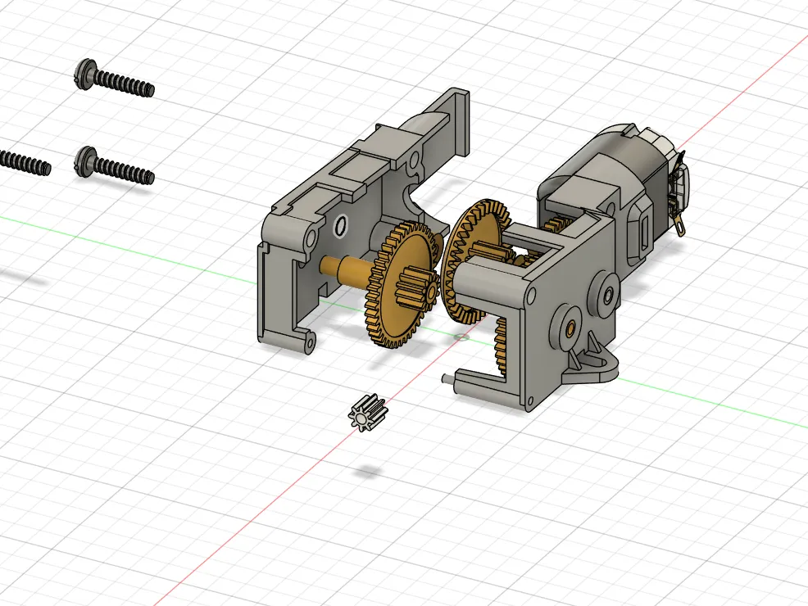
Task: Select the topmost black screw
Action: pyautogui.click(x=114, y=78)
